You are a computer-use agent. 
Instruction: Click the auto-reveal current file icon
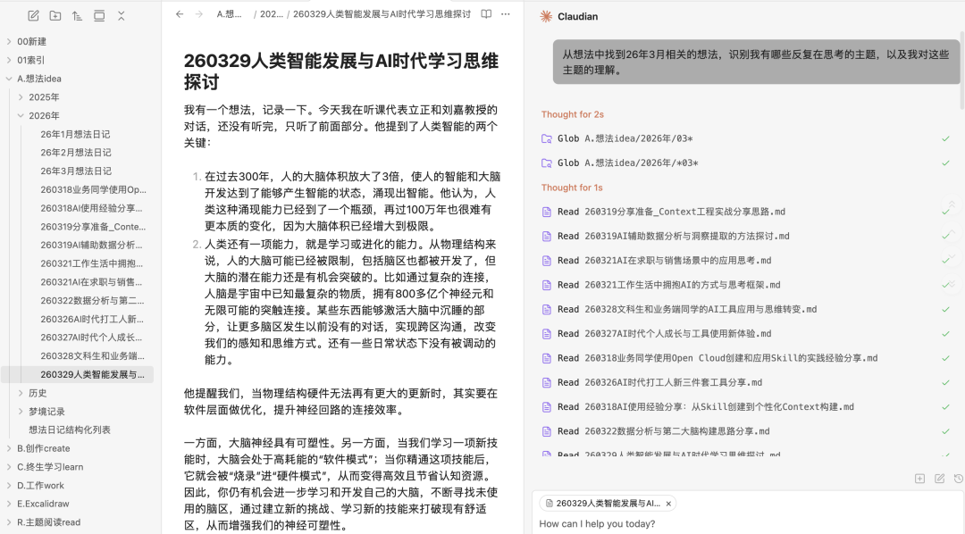coord(99,16)
